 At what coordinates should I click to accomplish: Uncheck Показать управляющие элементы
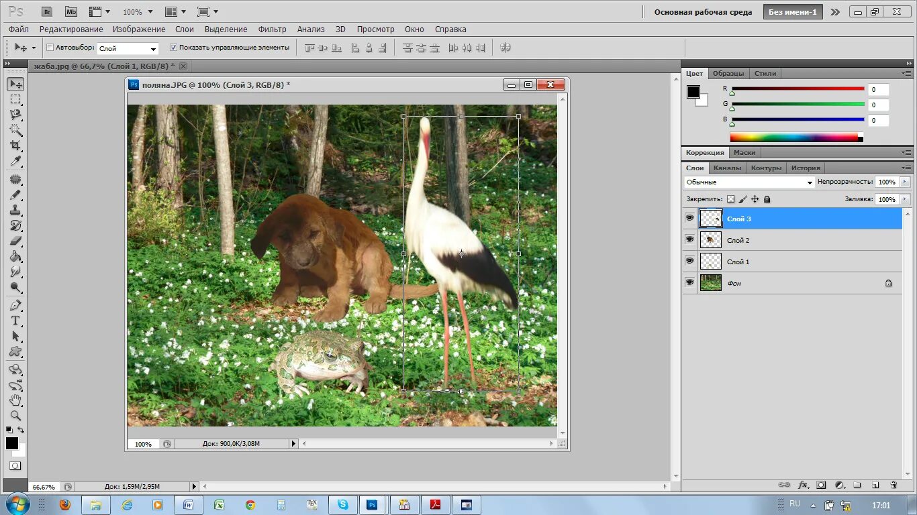pos(173,47)
